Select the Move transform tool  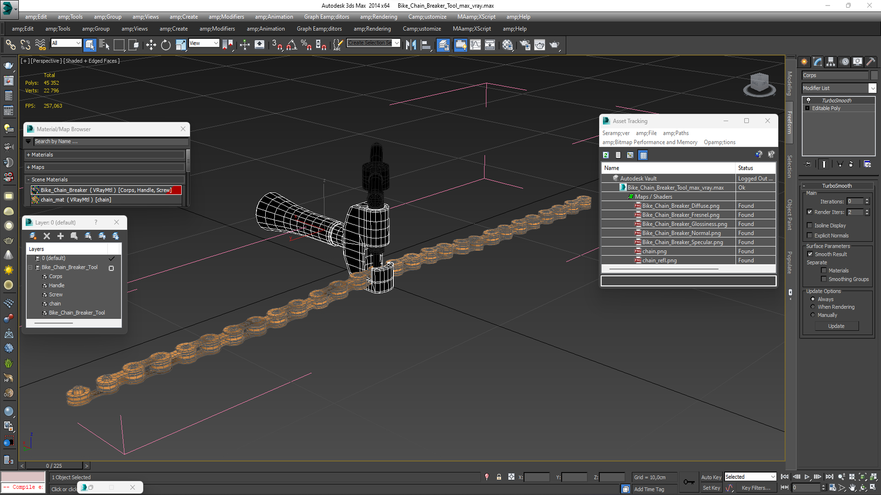tap(151, 44)
